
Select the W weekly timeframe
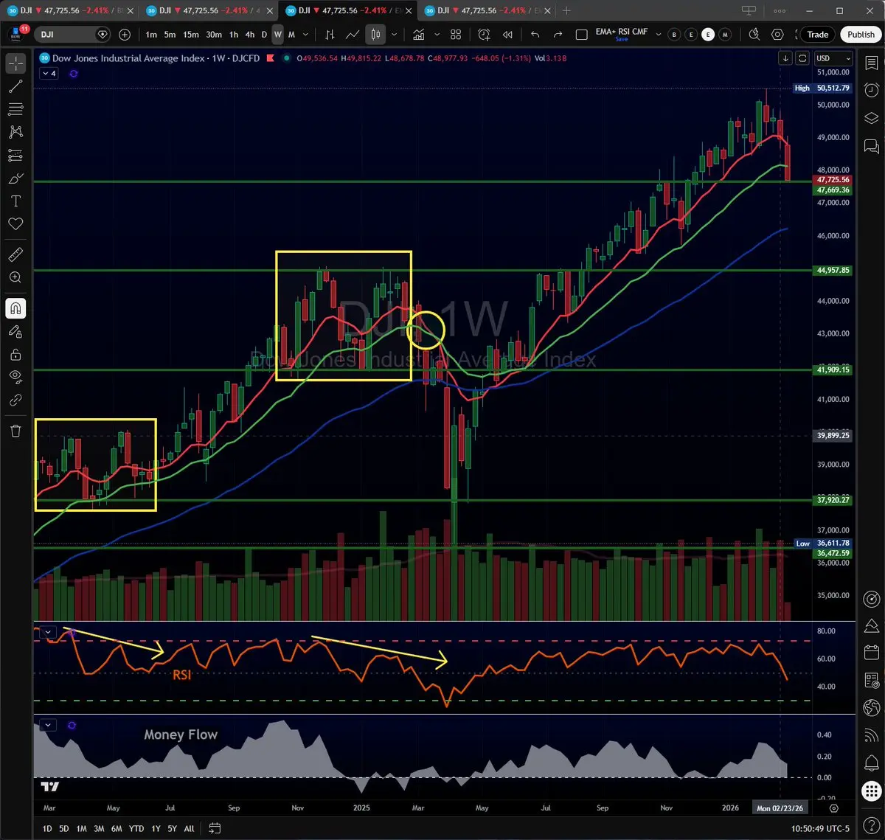[277, 35]
